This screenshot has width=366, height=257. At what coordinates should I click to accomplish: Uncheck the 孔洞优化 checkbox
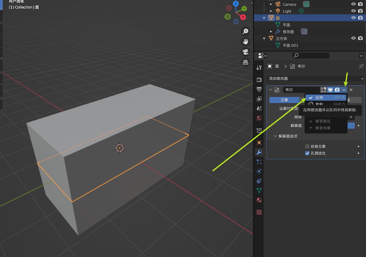click(307, 153)
